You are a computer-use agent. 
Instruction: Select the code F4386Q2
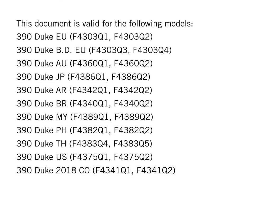(x=130, y=77)
